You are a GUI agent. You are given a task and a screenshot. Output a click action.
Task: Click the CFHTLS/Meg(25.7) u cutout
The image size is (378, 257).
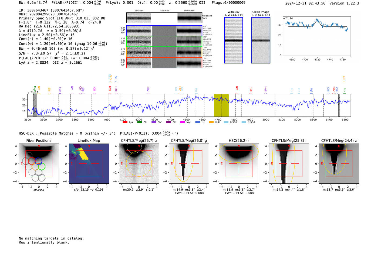[139, 163]
